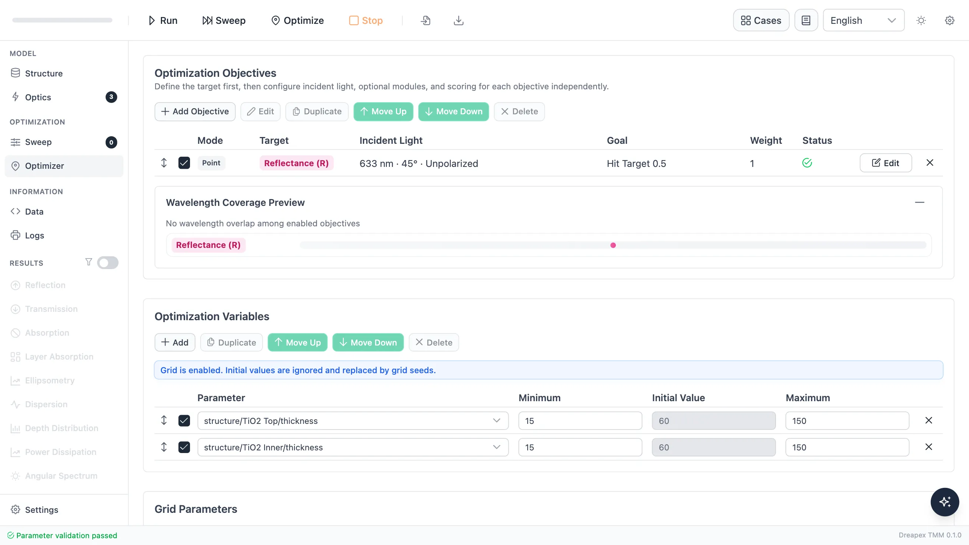
Task: Click Edit in the objectives toolbar
Action: (x=260, y=112)
